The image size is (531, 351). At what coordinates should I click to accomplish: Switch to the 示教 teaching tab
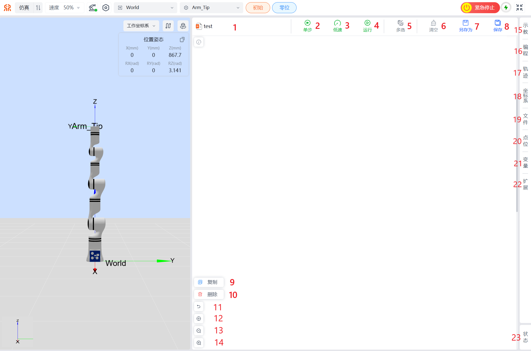pyautogui.click(x=525, y=29)
